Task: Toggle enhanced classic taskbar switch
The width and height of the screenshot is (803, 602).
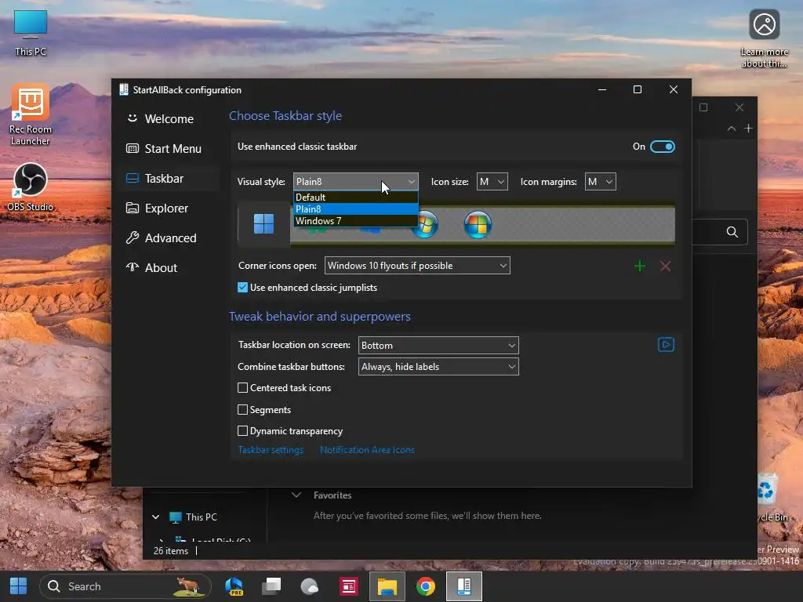Action: 662,147
